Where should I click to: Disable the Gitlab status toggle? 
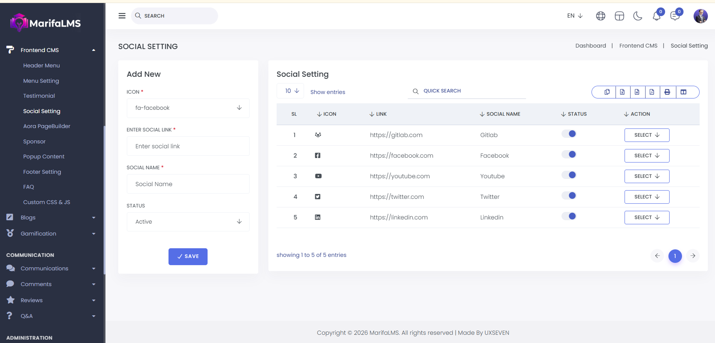click(569, 134)
